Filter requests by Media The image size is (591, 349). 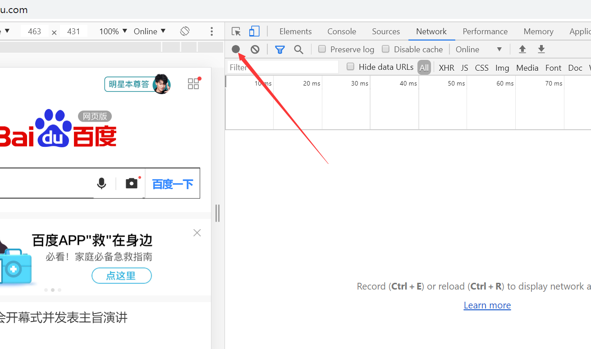(x=527, y=68)
